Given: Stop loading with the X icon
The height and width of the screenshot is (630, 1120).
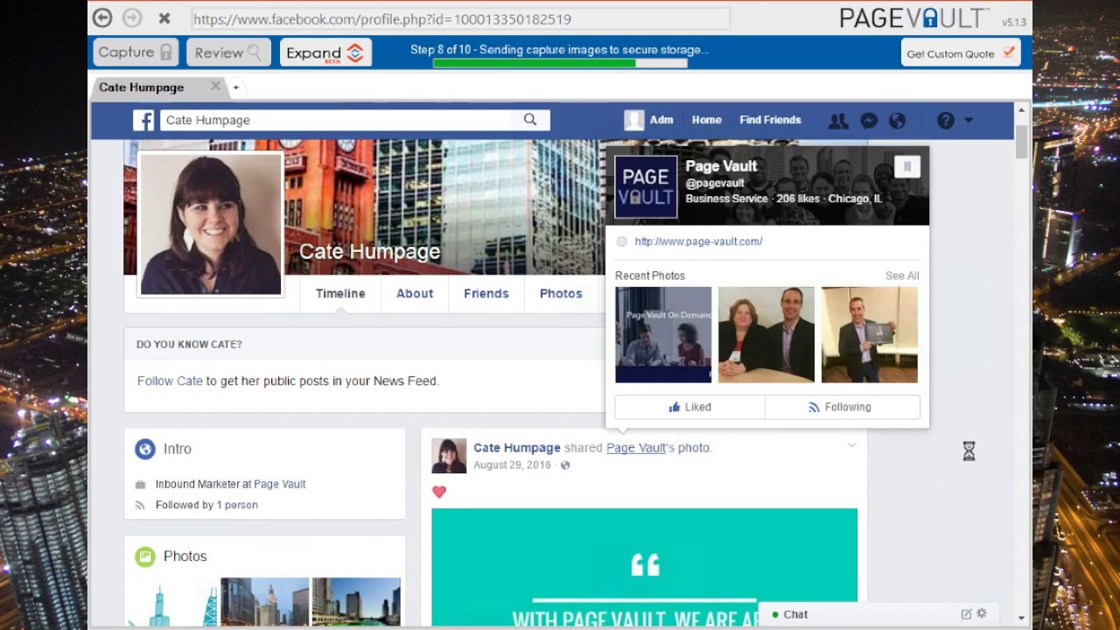Looking at the screenshot, I should coord(164,17).
